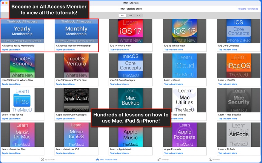This screenshot has width=262, height=163.
Task: Tap to Learn More under Learn - iPadOS
Action: tap(228, 84)
